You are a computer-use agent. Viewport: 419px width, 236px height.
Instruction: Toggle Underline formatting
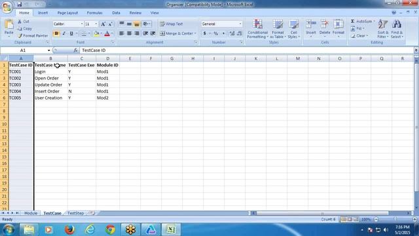[x=71, y=33]
